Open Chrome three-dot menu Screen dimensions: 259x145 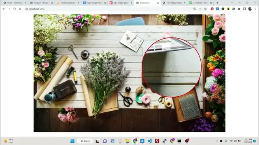[x=255, y=9]
